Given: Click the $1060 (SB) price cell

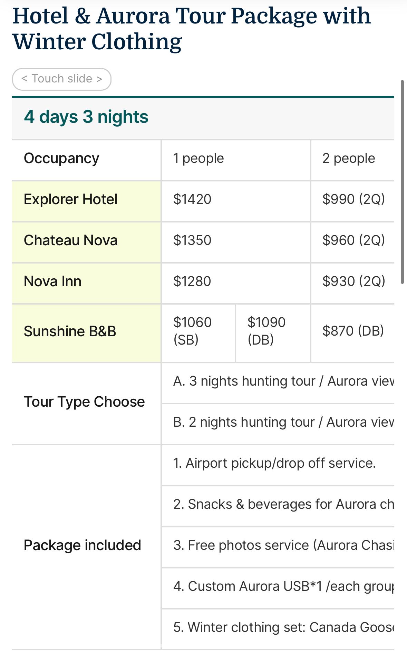Looking at the screenshot, I should point(192,331).
